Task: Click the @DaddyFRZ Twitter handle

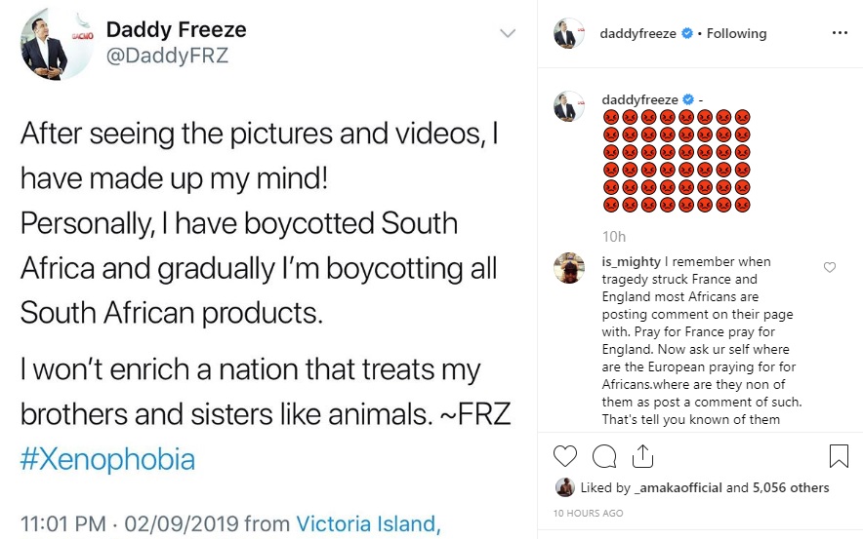Action: 167,57
